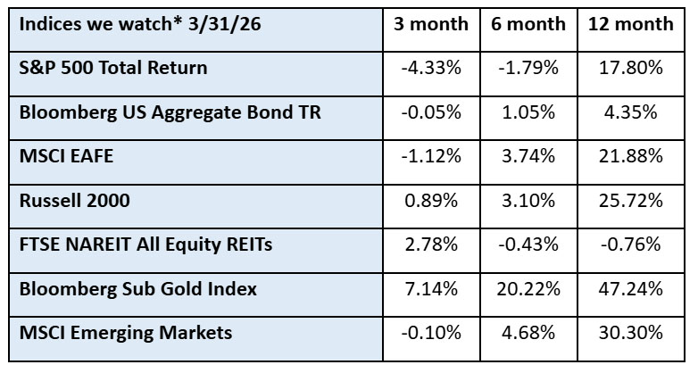Click the Russell 2000 row label
This screenshot has height=373, width=698.
click(75, 200)
